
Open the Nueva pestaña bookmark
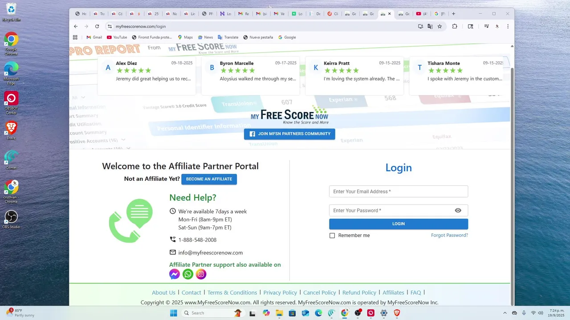coord(258,37)
